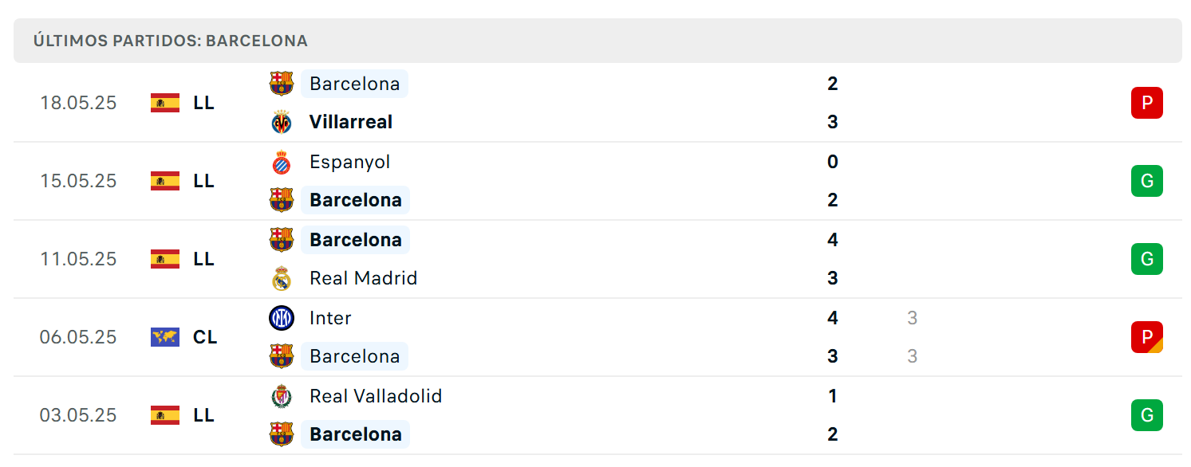This screenshot has height=467, width=1191.
Task: Open the Real Madrid team name link
Action: (364, 278)
